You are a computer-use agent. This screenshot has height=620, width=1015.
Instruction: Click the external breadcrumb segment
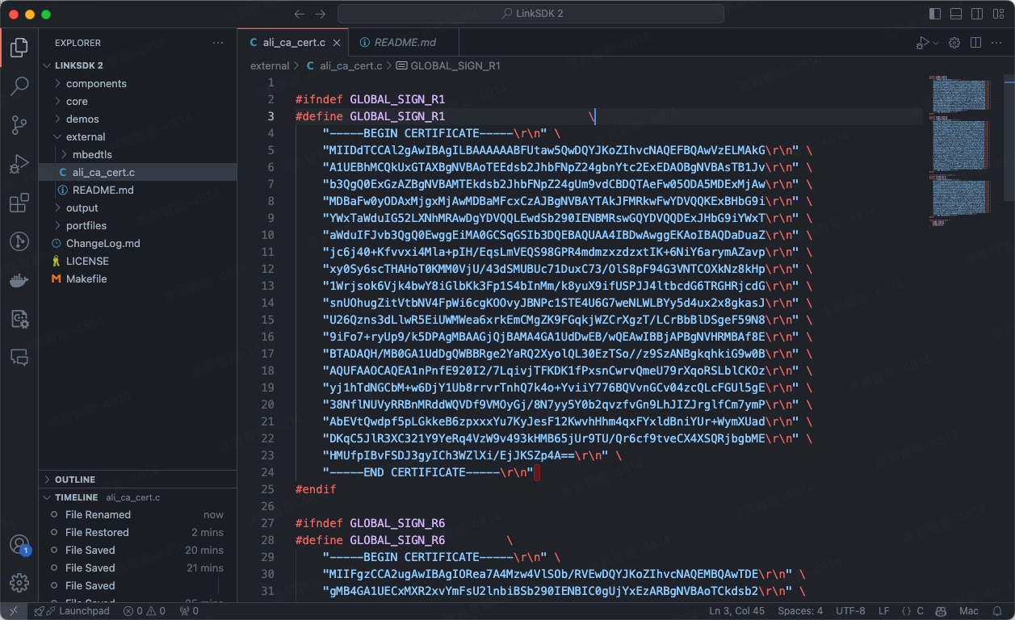[x=270, y=66]
